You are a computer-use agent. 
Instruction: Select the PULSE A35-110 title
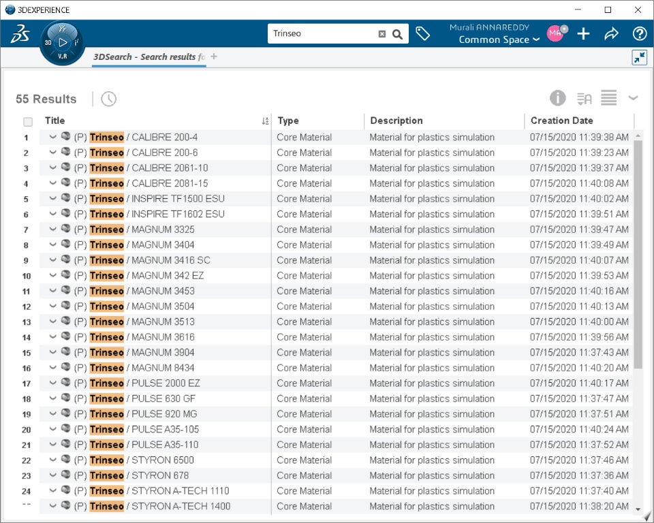[136, 445]
